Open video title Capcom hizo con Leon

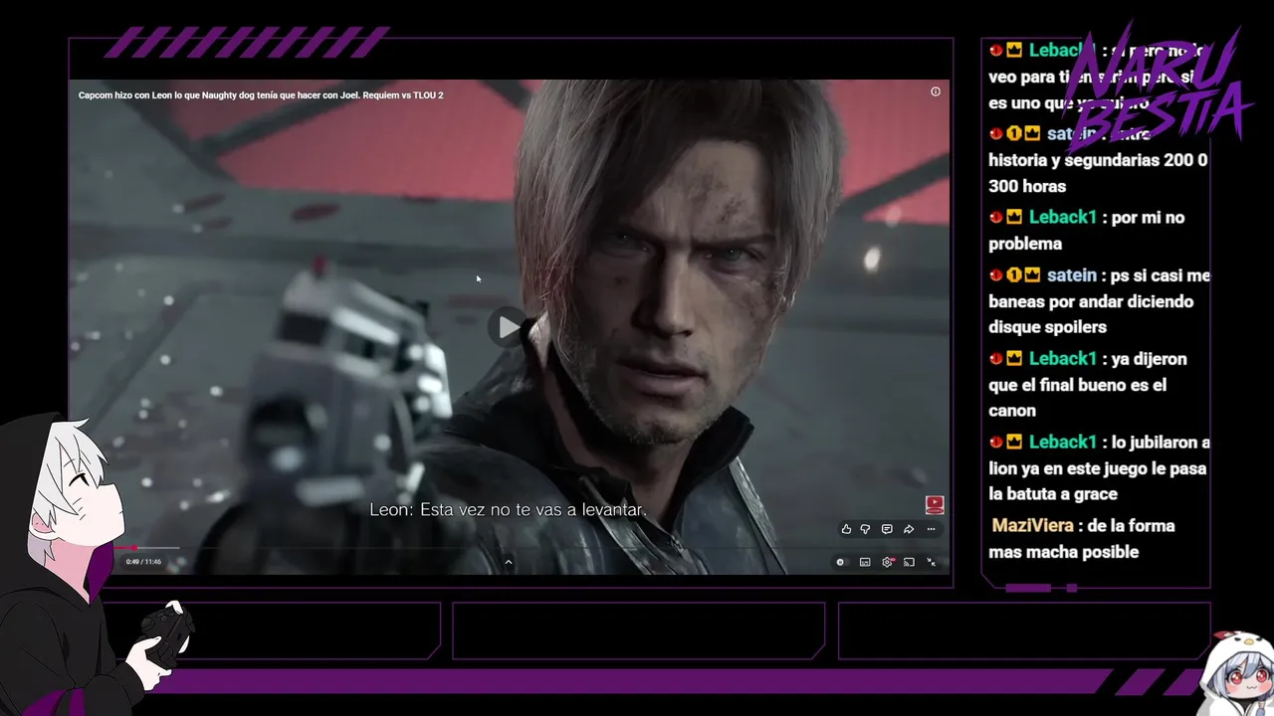[261, 95]
